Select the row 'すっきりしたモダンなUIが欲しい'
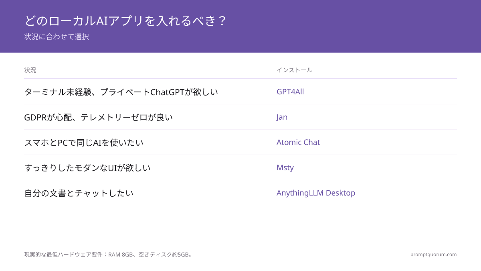This screenshot has width=481, height=271. pos(240,167)
